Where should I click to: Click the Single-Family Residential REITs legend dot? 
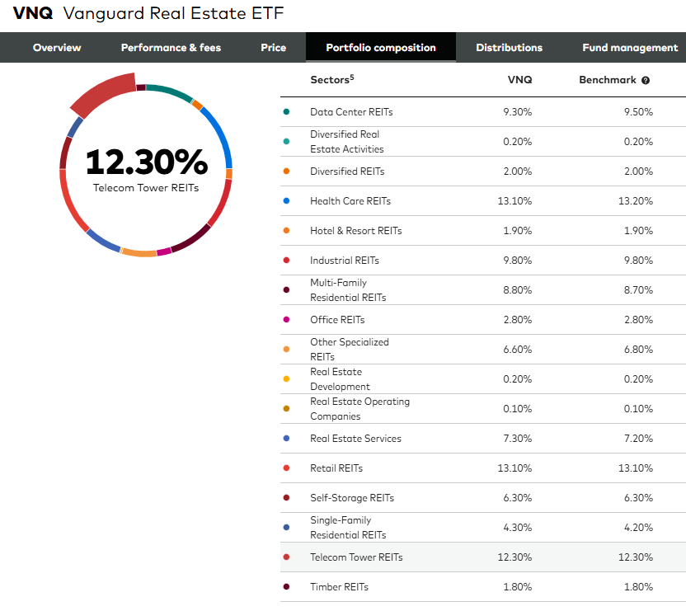click(286, 528)
